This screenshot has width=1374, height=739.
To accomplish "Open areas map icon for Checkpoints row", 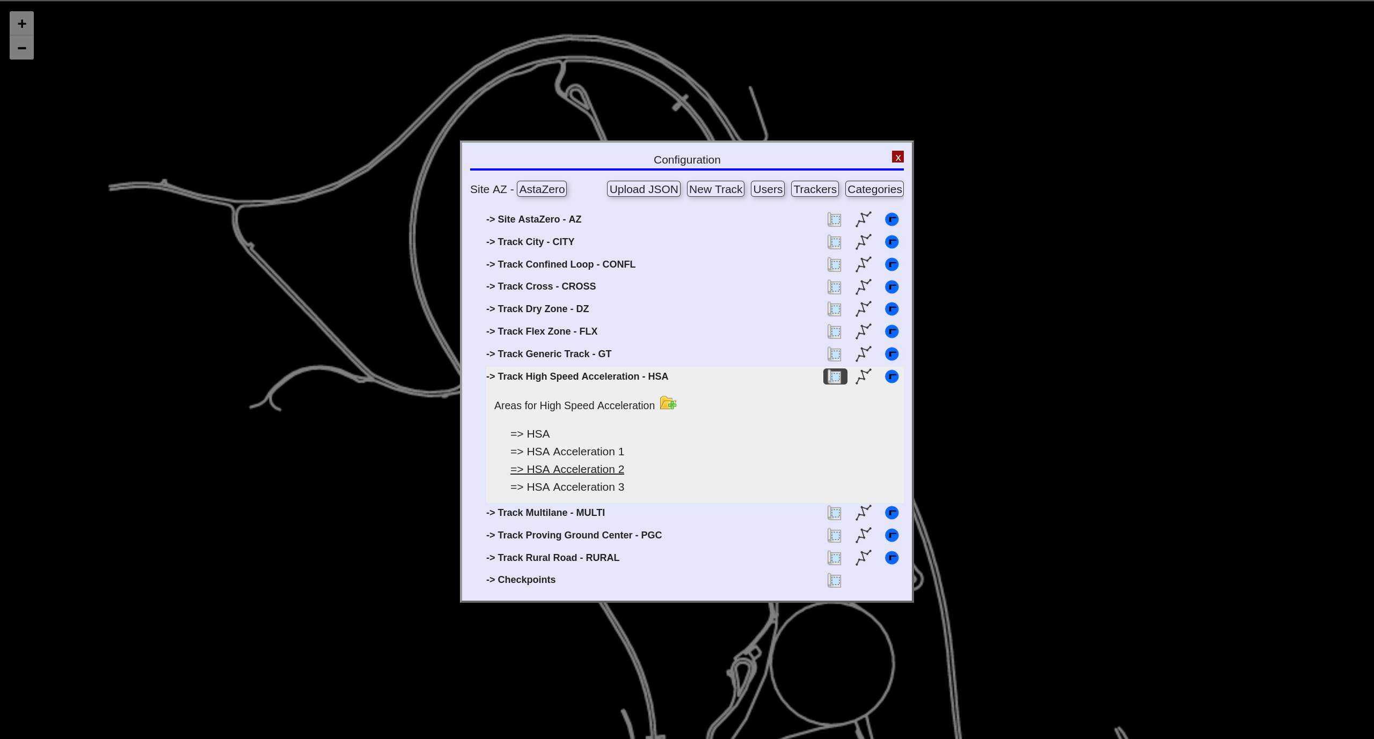I will click(x=834, y=580).
